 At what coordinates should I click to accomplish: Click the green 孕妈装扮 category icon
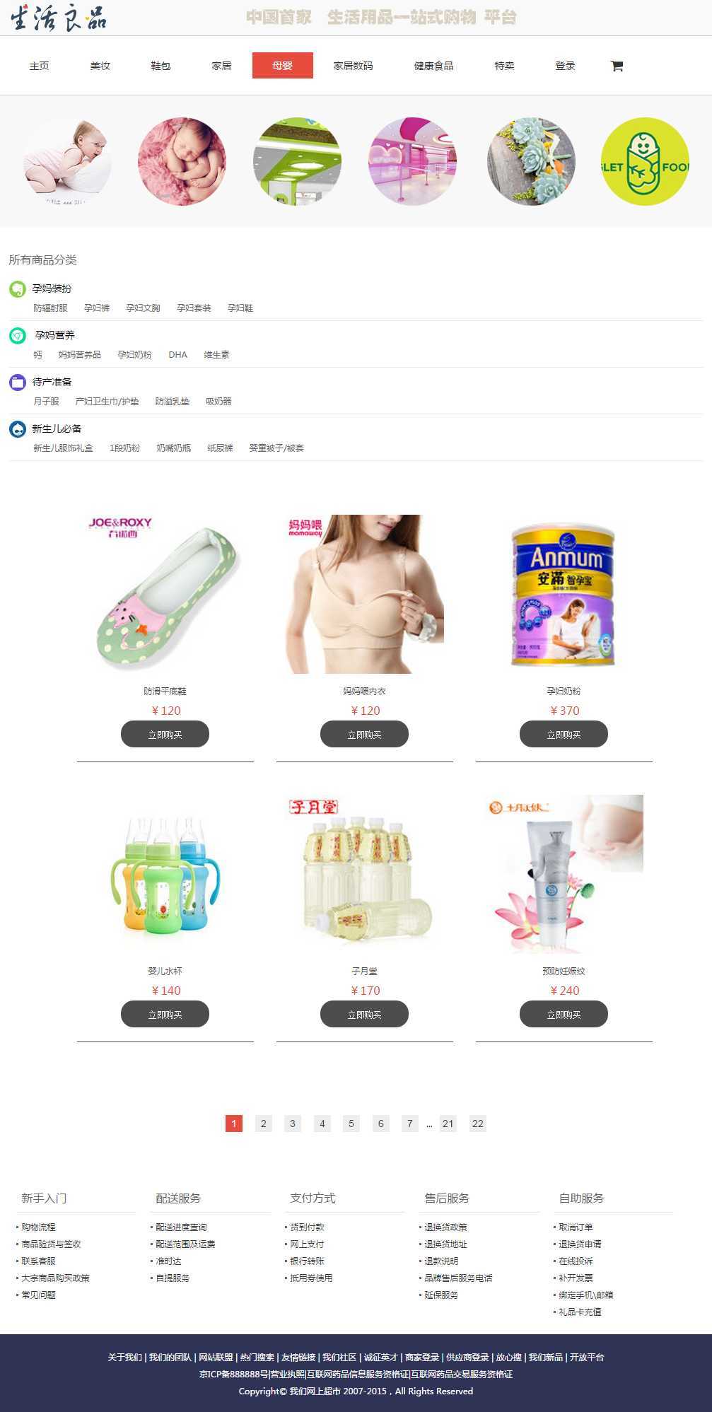click(18, 288)
